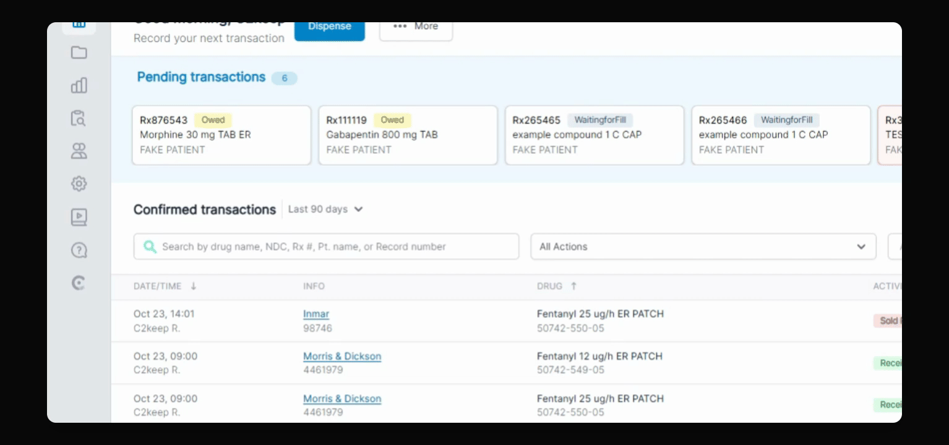Expand the Last 90 days date filter
Viewport: 949px width, 445px height.
point(325,210)
